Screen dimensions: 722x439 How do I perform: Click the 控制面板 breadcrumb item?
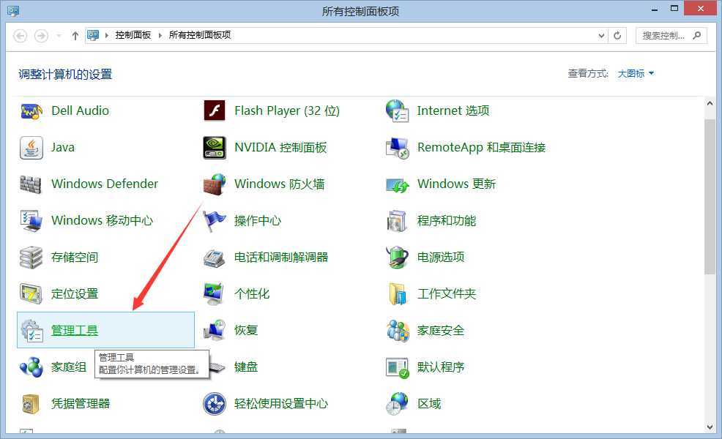(133, 35)
